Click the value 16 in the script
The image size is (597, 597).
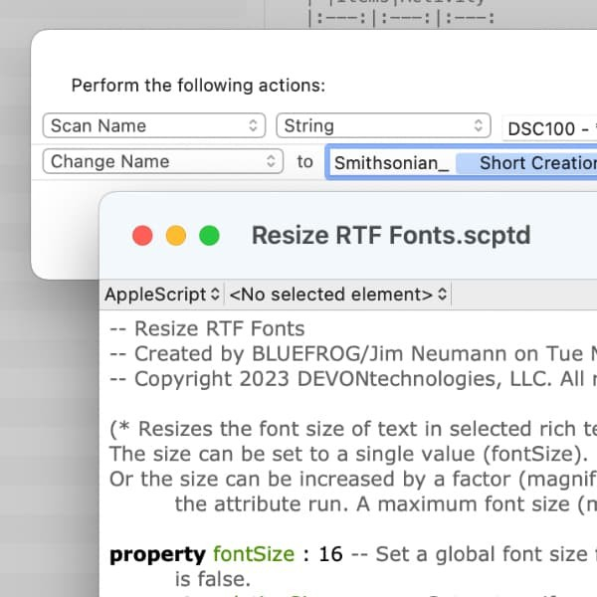click(330, 554)
